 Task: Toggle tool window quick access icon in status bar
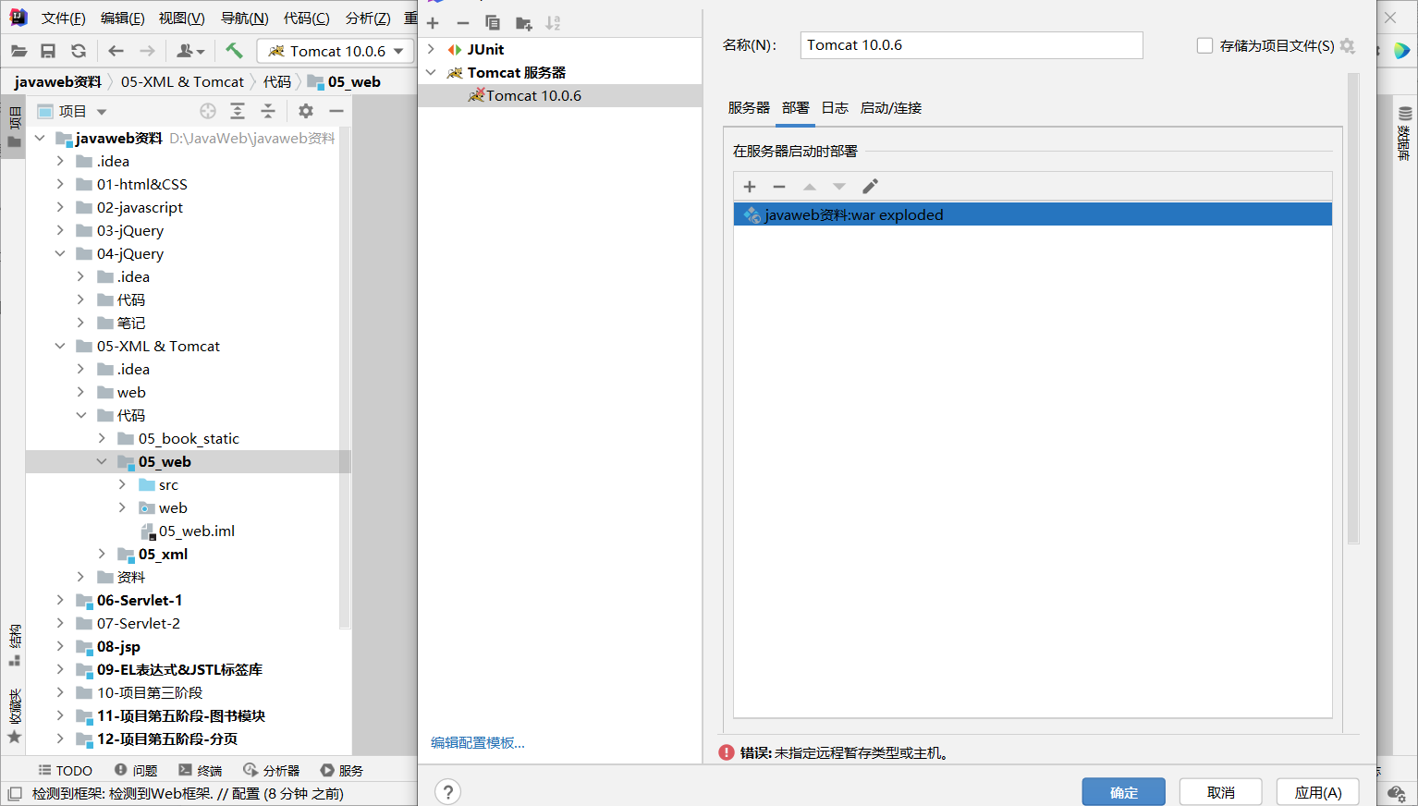pyautogui.click(x=15, y=793)
